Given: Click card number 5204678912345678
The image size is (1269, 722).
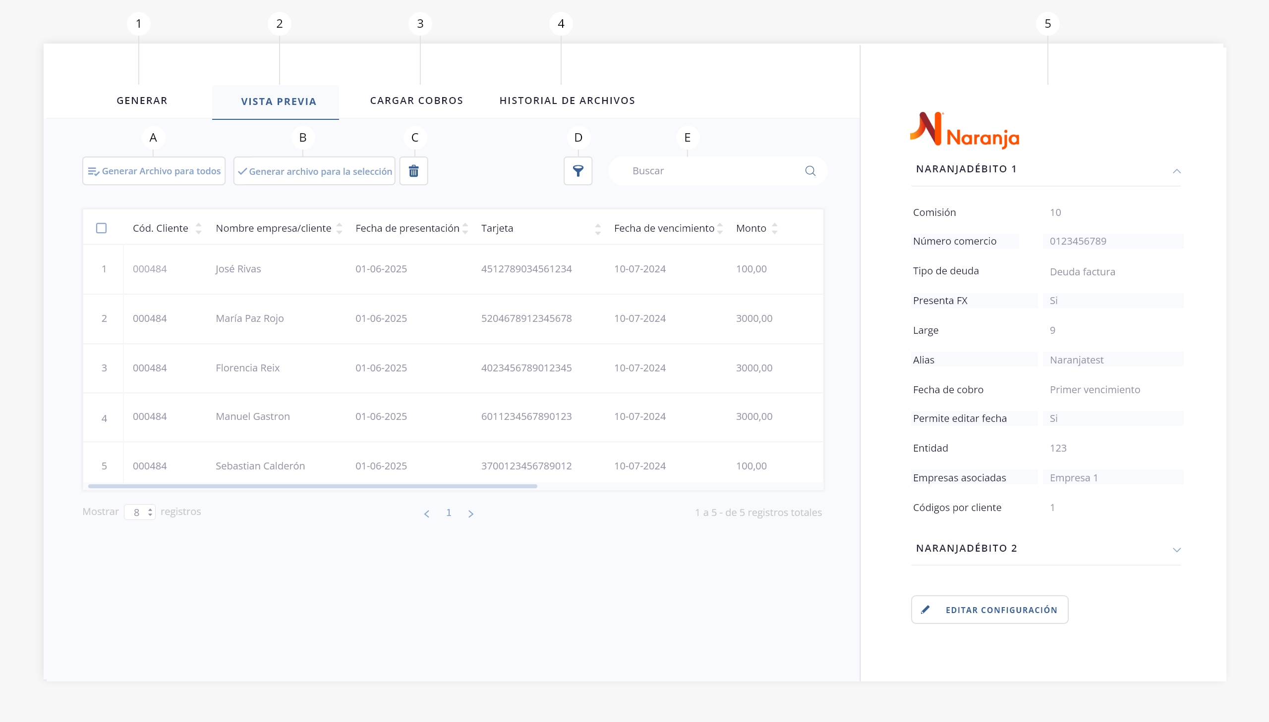Looking at the screenshot, I should 526,318.
